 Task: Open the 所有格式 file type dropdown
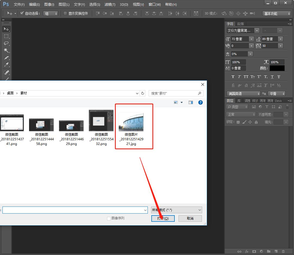(x=176, y=210)
